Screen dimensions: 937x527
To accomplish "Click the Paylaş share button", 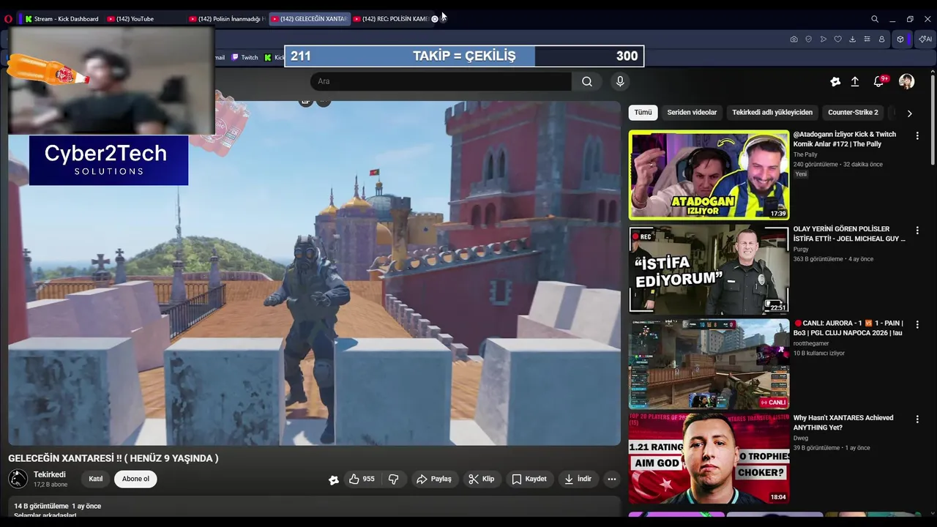I will (x=434, y=479).
